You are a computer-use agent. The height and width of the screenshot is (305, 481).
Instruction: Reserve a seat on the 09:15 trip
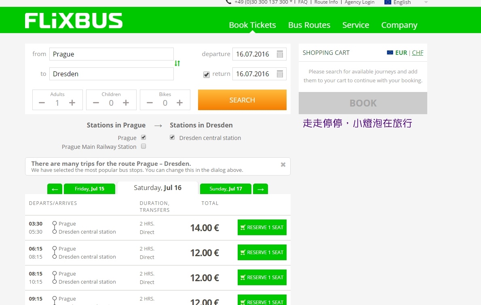(262, 300)
